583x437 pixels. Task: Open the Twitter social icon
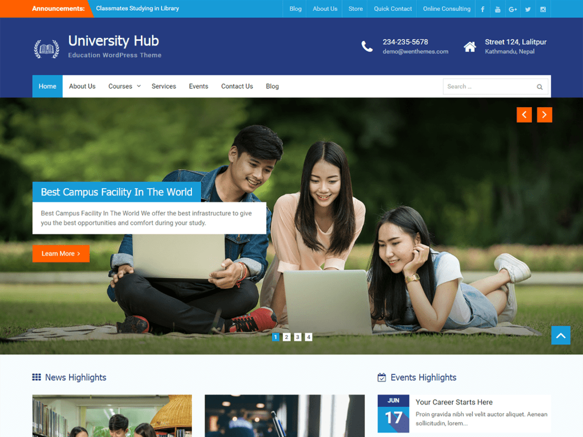pyautogui.click(x=528, y=9)
